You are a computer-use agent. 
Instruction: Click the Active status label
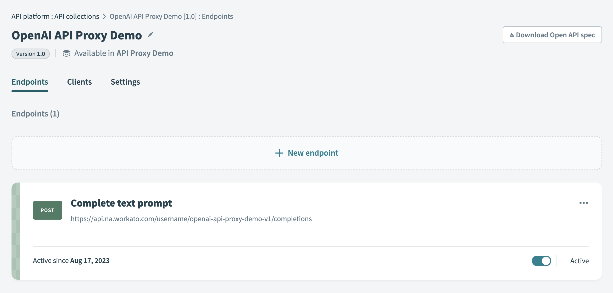tap(579, 260)
